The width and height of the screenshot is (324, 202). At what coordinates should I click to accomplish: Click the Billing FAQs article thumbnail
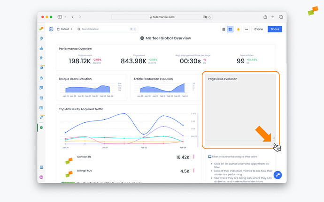pos(69,174)
